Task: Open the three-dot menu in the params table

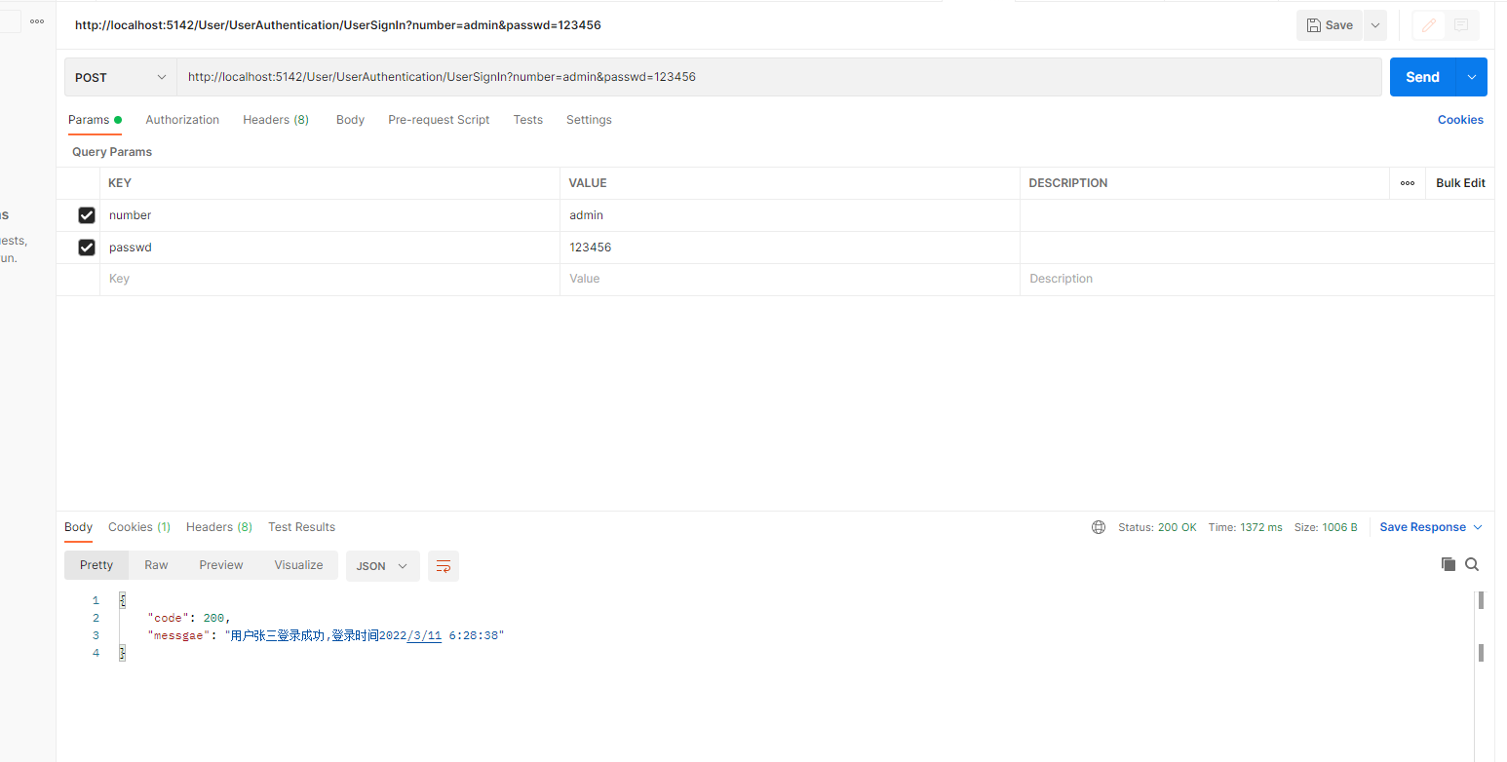Action: (x=1408, y=182)
